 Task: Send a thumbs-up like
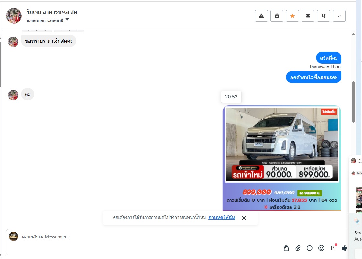pyautogui.click(x=344, y=248)
